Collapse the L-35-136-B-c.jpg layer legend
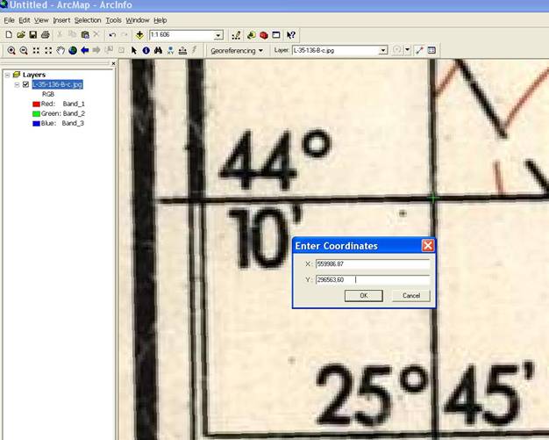This screenshot has height=440, width=549. pos(17,84)
